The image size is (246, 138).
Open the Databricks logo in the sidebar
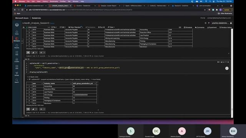click(17, 25)
